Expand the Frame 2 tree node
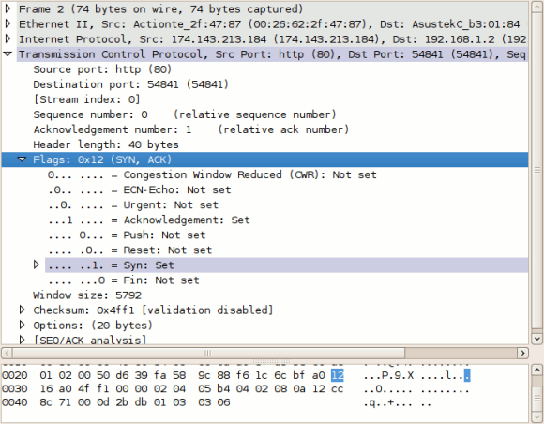This screenshot has height=424, width=544. point(8,8)
